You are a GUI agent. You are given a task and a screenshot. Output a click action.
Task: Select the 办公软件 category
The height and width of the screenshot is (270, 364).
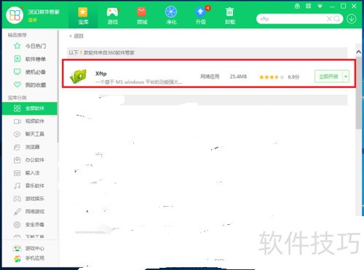[30, 159]
